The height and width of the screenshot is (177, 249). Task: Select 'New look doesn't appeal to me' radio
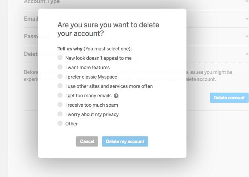[x=60, y=57]
